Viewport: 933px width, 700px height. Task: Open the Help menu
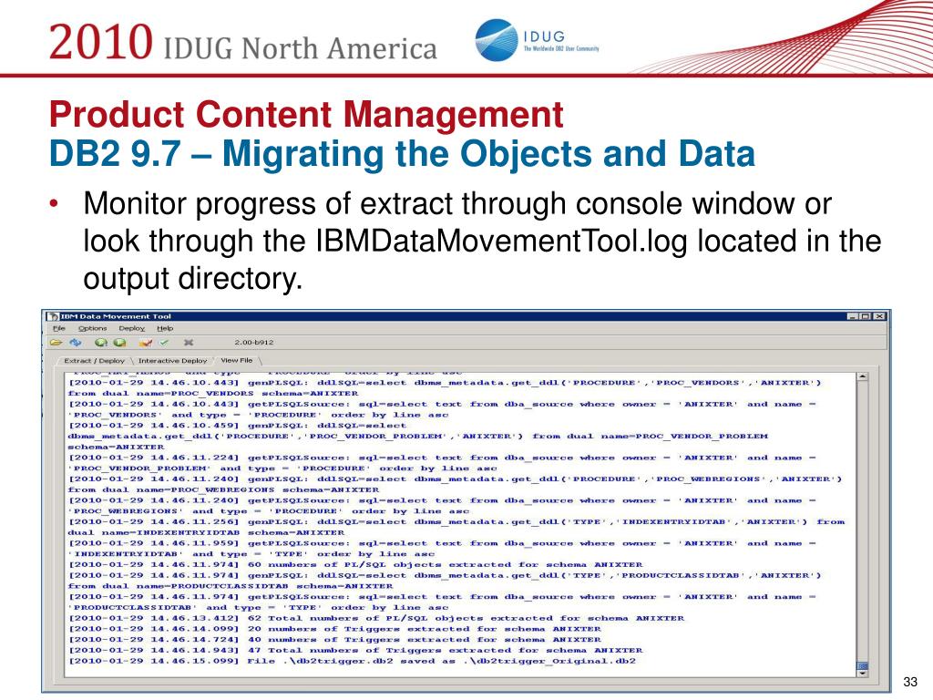pos(165,328)
